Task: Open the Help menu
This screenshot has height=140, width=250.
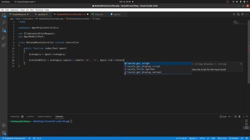Action: [x=47, y=10]
